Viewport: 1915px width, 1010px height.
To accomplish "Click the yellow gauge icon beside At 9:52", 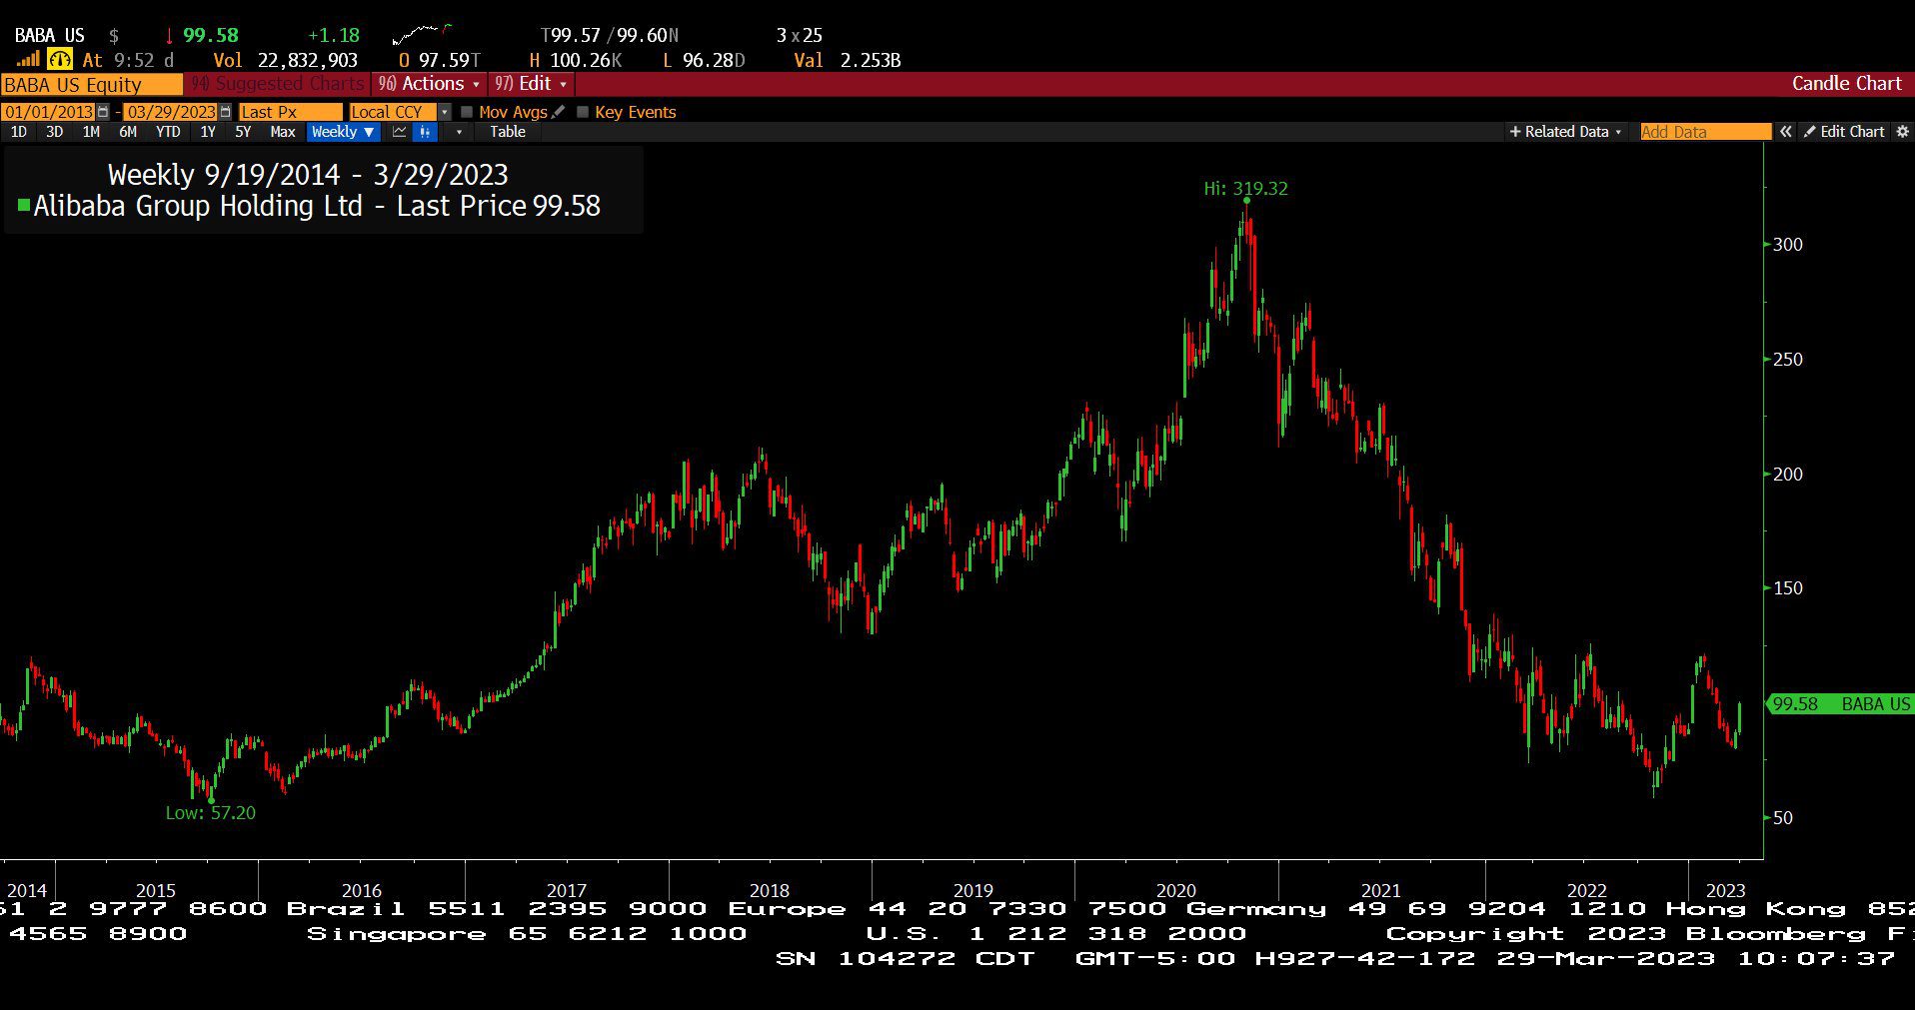I will click(60, 60).
